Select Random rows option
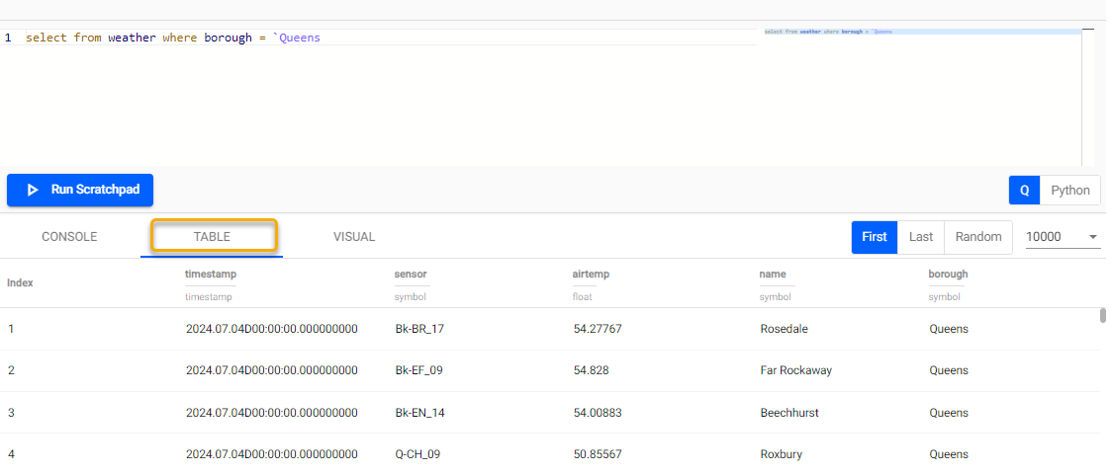This screenshot has height=475, width=1111. point(978,237)
